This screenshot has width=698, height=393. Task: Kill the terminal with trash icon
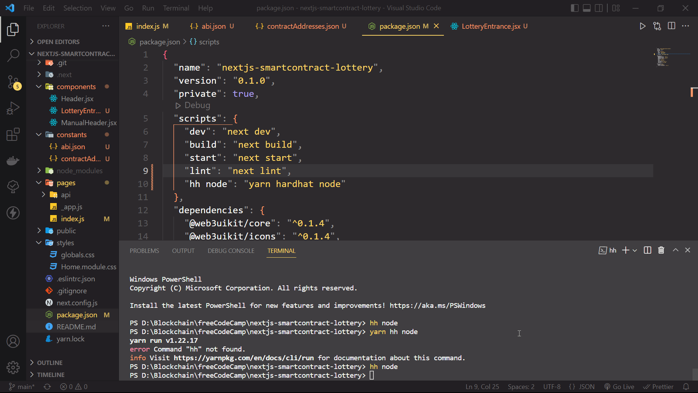(x=661, y=250)
